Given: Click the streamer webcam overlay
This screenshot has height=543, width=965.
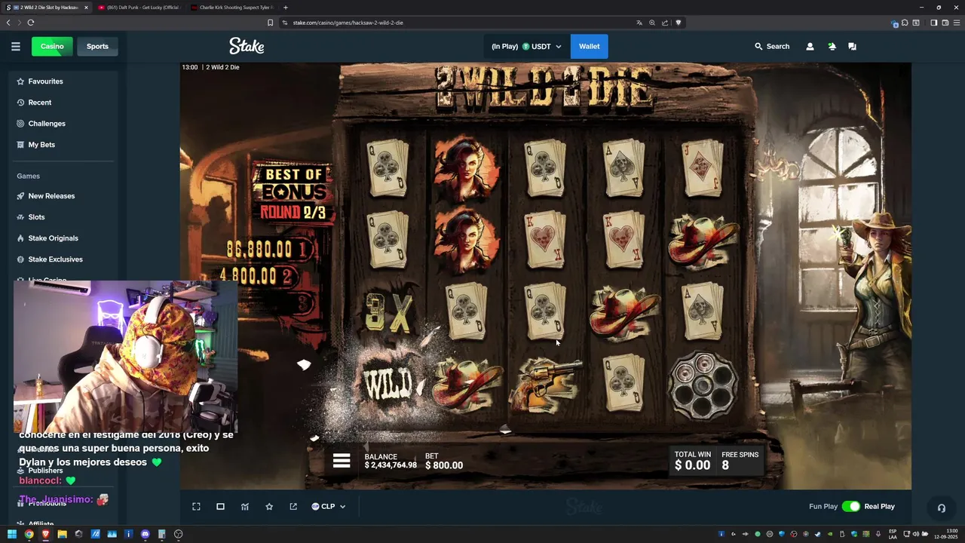Looking at the screenshot, I should point(125,357).
